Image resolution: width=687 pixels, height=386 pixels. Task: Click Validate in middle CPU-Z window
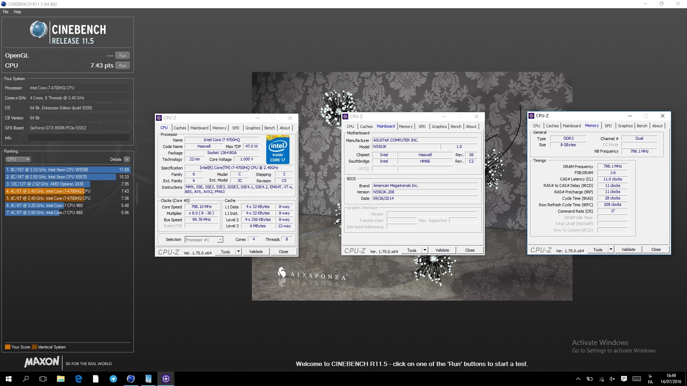click(x=442, y=250)
